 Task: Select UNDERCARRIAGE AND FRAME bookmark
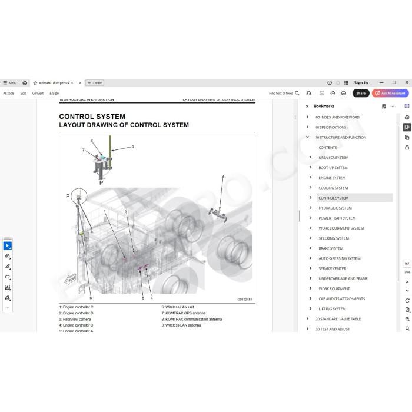click(343, 278)
